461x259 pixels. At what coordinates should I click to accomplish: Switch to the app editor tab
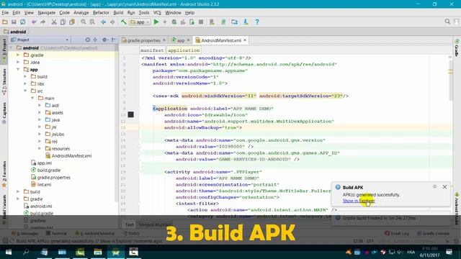(180, 40)
